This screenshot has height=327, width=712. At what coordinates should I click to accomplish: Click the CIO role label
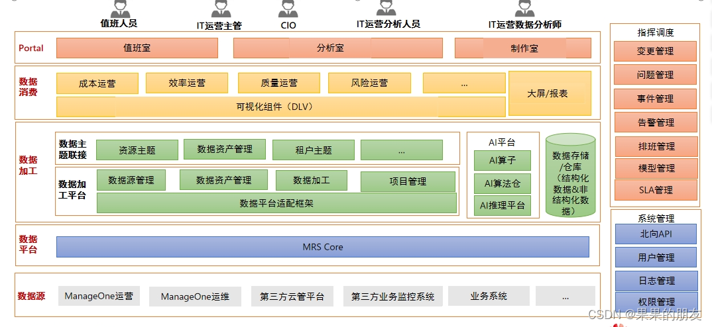click(x=288, y=25)
